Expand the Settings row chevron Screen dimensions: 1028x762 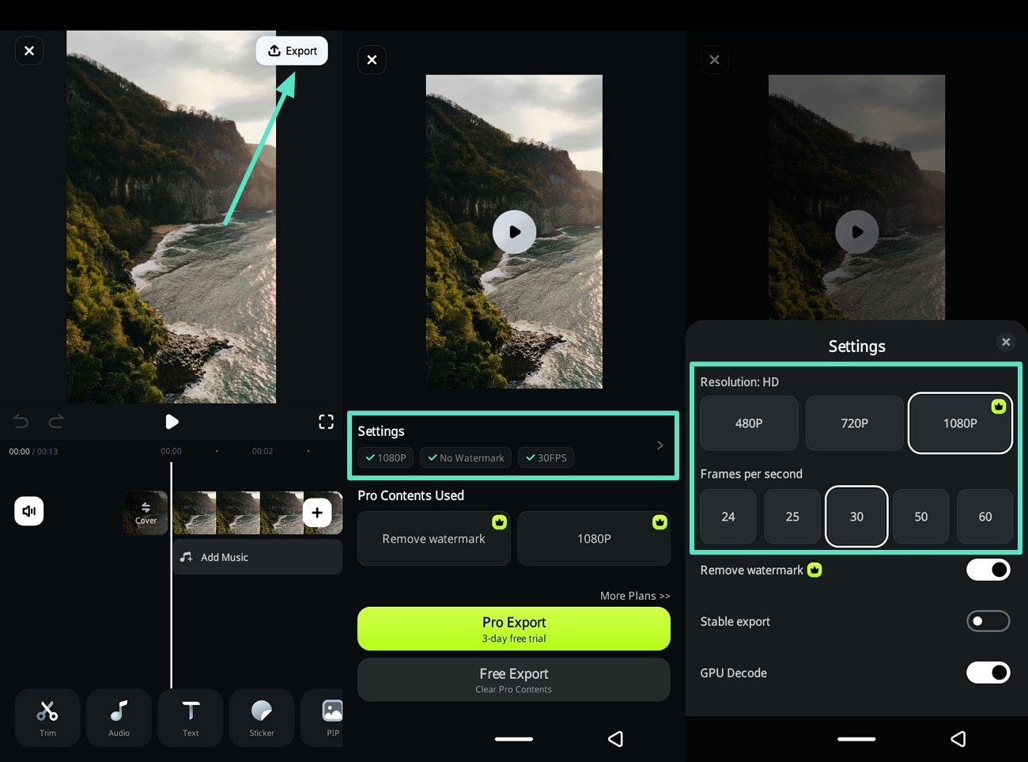[x=660, y=445]
